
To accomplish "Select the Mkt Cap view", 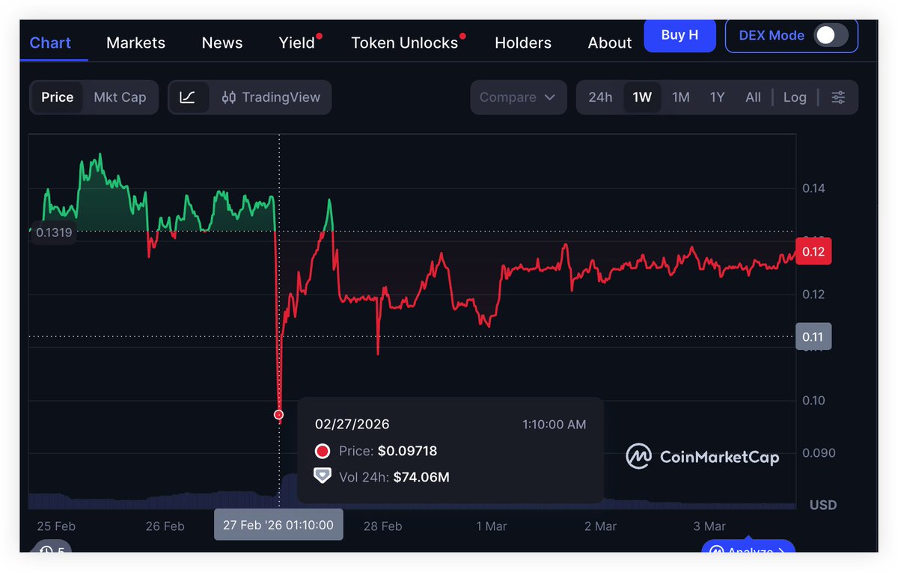I will [120, 97].
